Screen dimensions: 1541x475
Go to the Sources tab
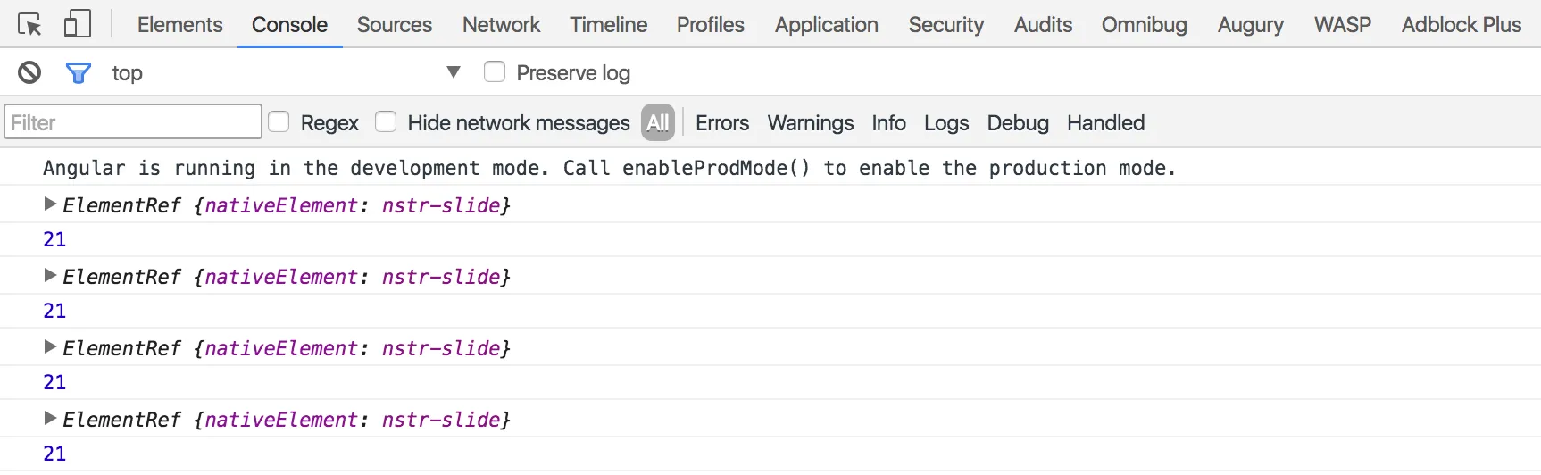tap(394, 24)
